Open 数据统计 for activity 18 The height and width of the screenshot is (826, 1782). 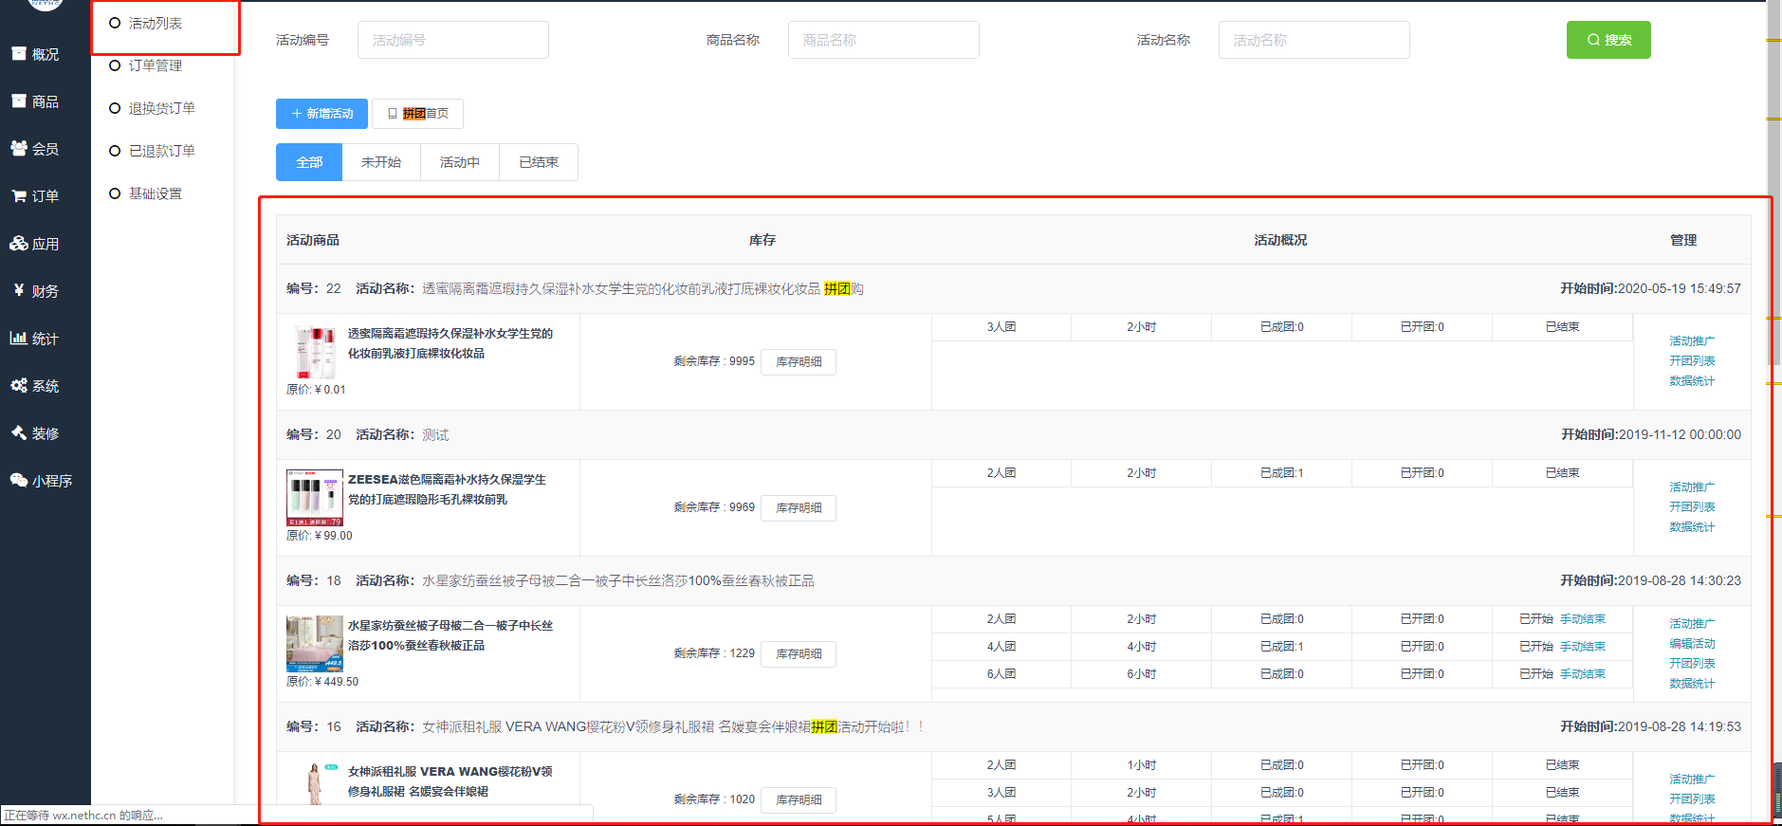click(1692, 684)
